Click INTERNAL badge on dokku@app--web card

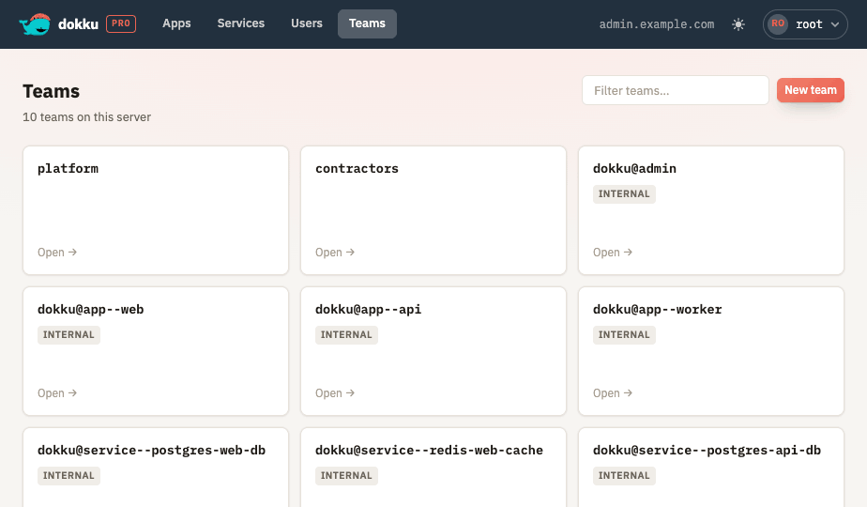click(x=68, y=335)
